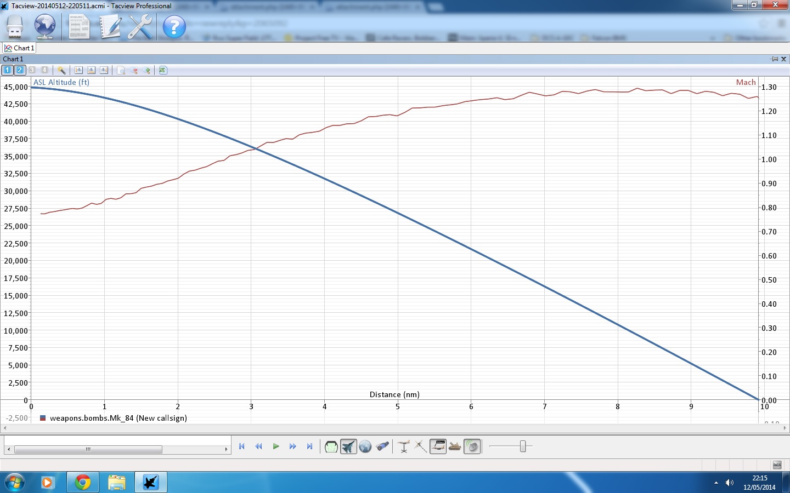Open Google Chrome from the taskbar

point(83,483)
